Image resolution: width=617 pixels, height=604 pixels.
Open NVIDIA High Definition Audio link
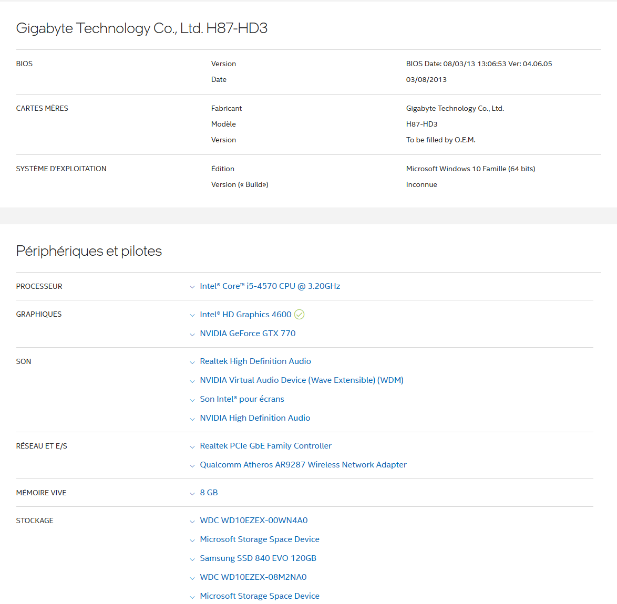coord(255,418)
